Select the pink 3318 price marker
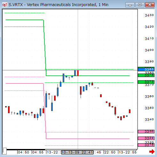The image size is (157, 157). click(146, 145)
